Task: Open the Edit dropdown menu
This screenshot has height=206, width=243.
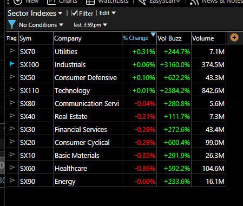Action: 108,13
